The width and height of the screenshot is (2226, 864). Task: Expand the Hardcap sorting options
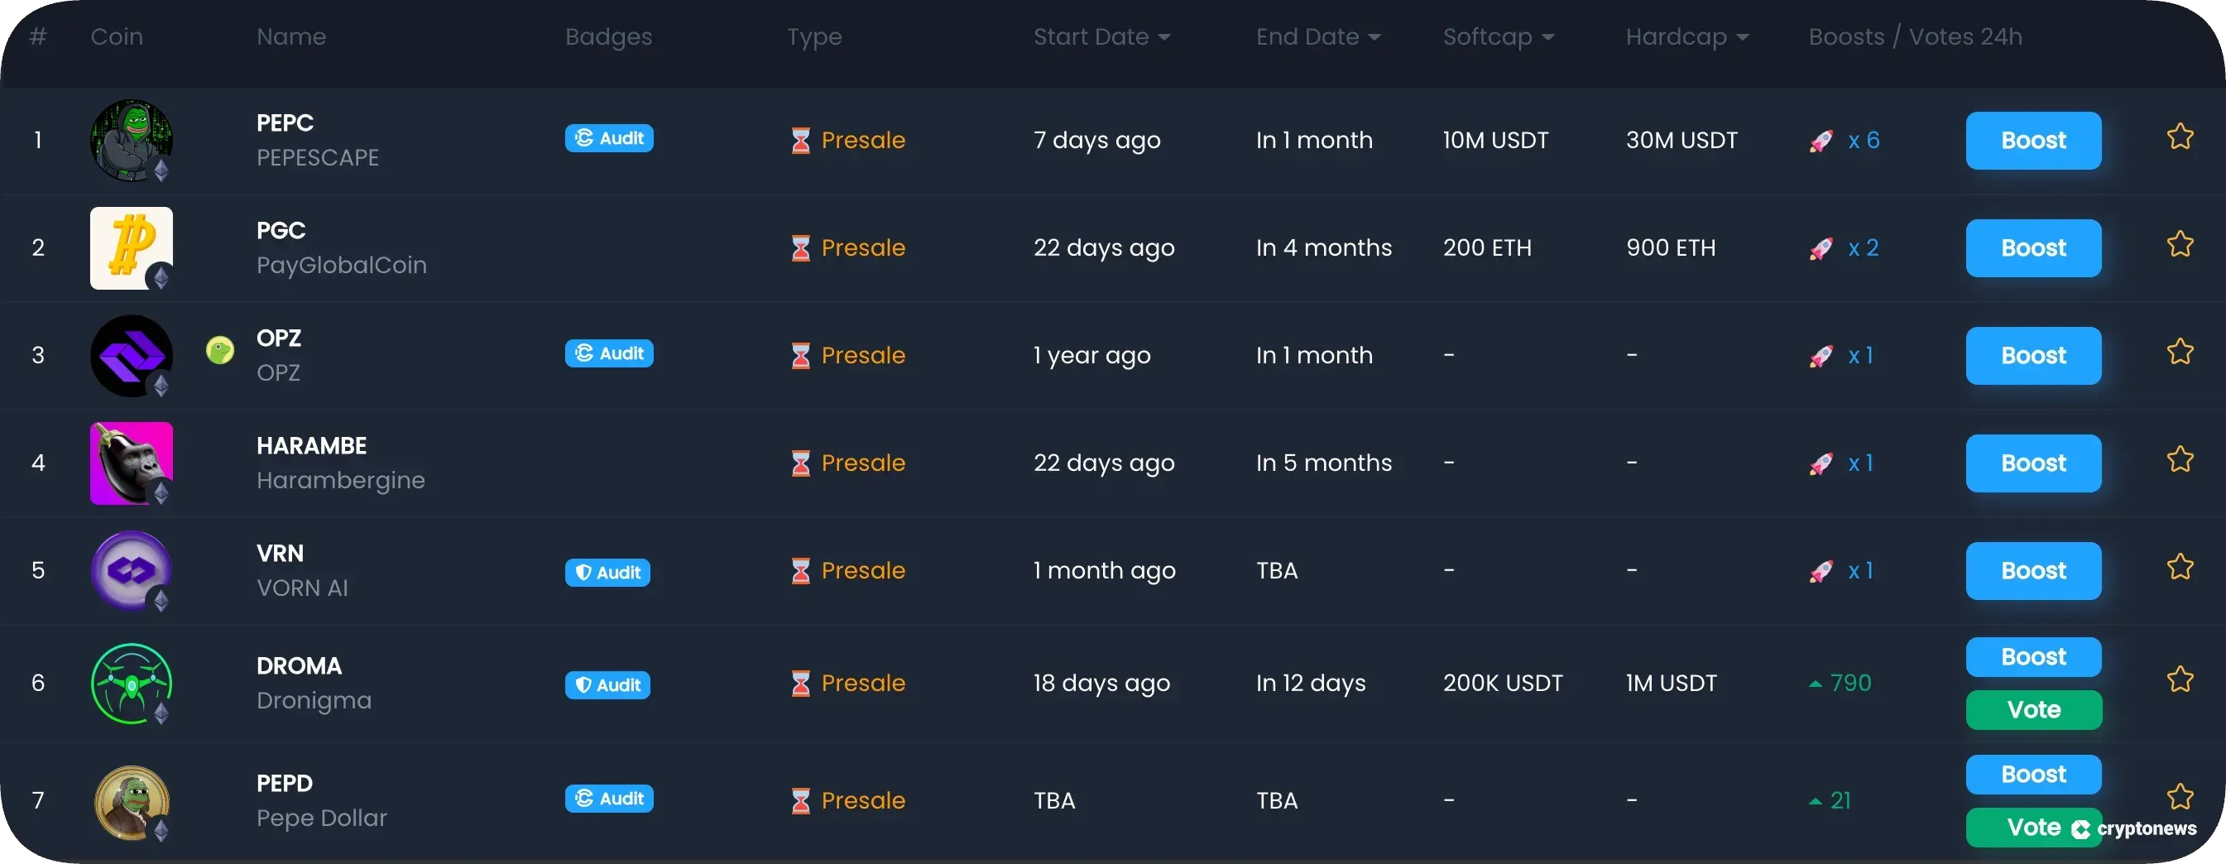click(x=1743, y=37)
